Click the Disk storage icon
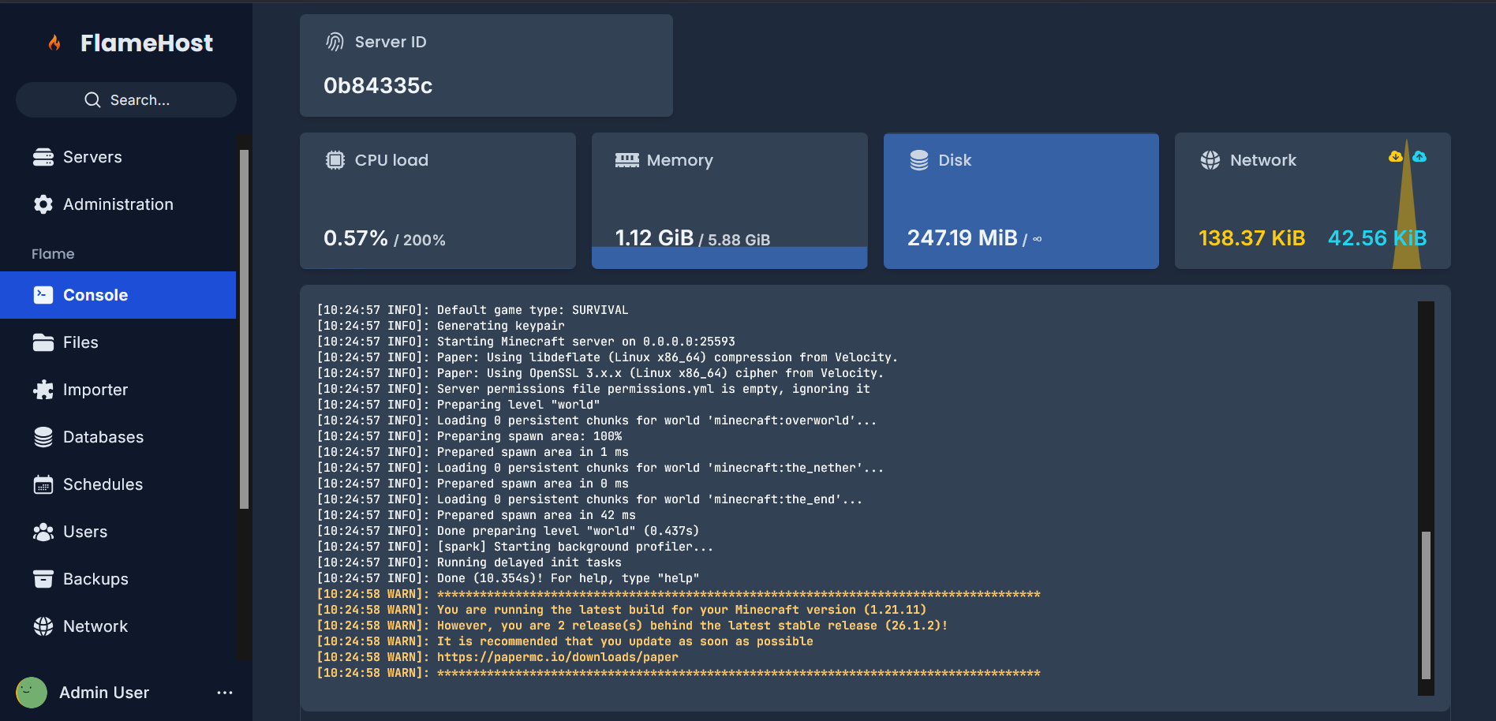Image resolution: width=1496 pixels, height=721 pixels. [919, 160]
